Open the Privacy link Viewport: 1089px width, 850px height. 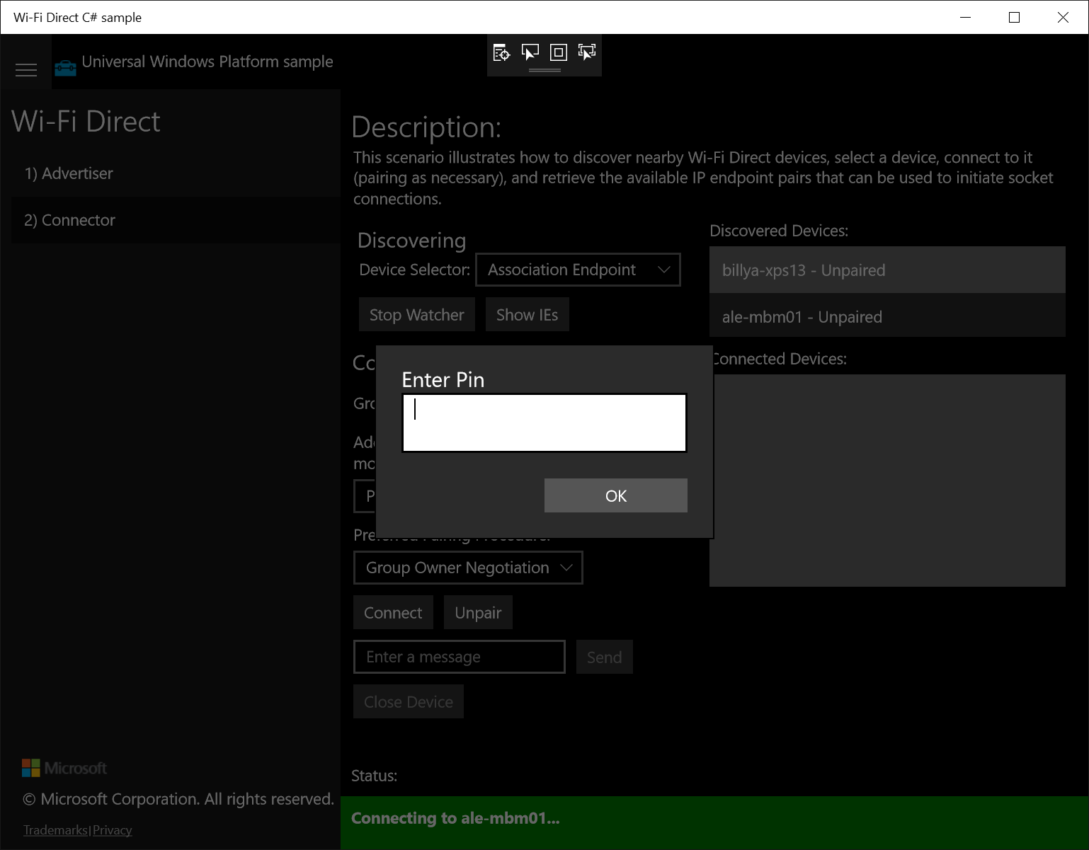113,830
